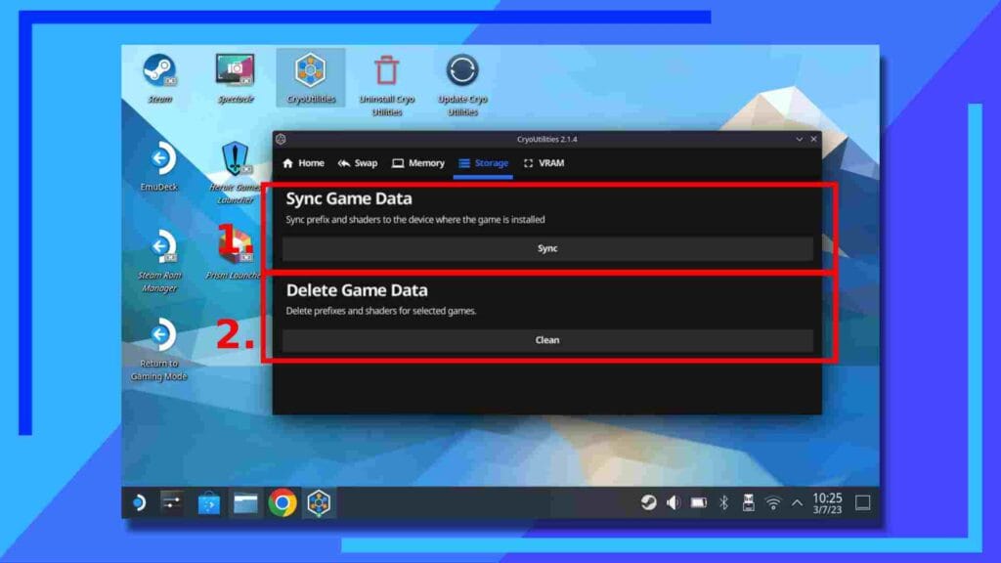Click the Clean button
The height and width of the screenshot is (563, 1001).
(x=547, y=341)
